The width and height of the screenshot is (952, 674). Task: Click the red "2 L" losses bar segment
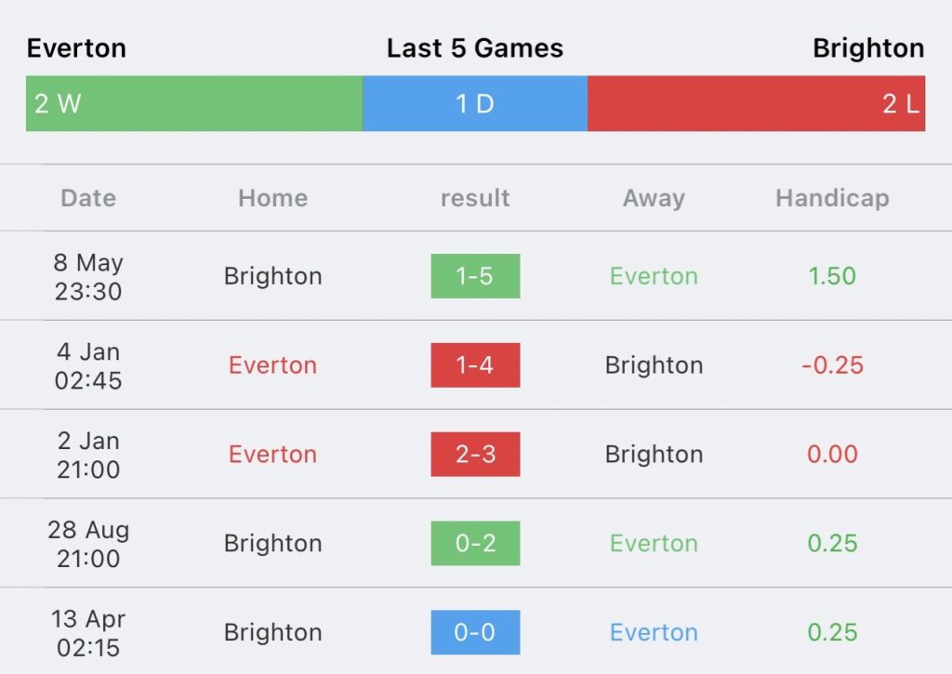pos(756,103)
